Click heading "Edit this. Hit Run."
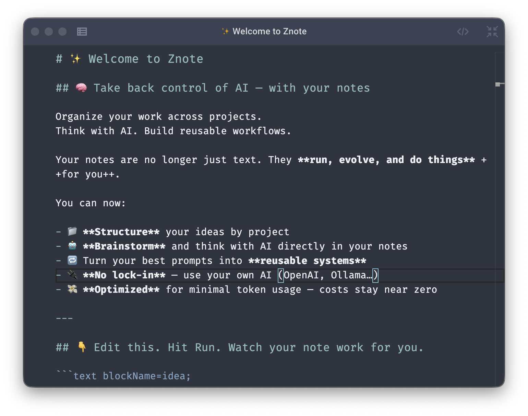The height and width of the screenshot is (416, 528). coord(158,347)
